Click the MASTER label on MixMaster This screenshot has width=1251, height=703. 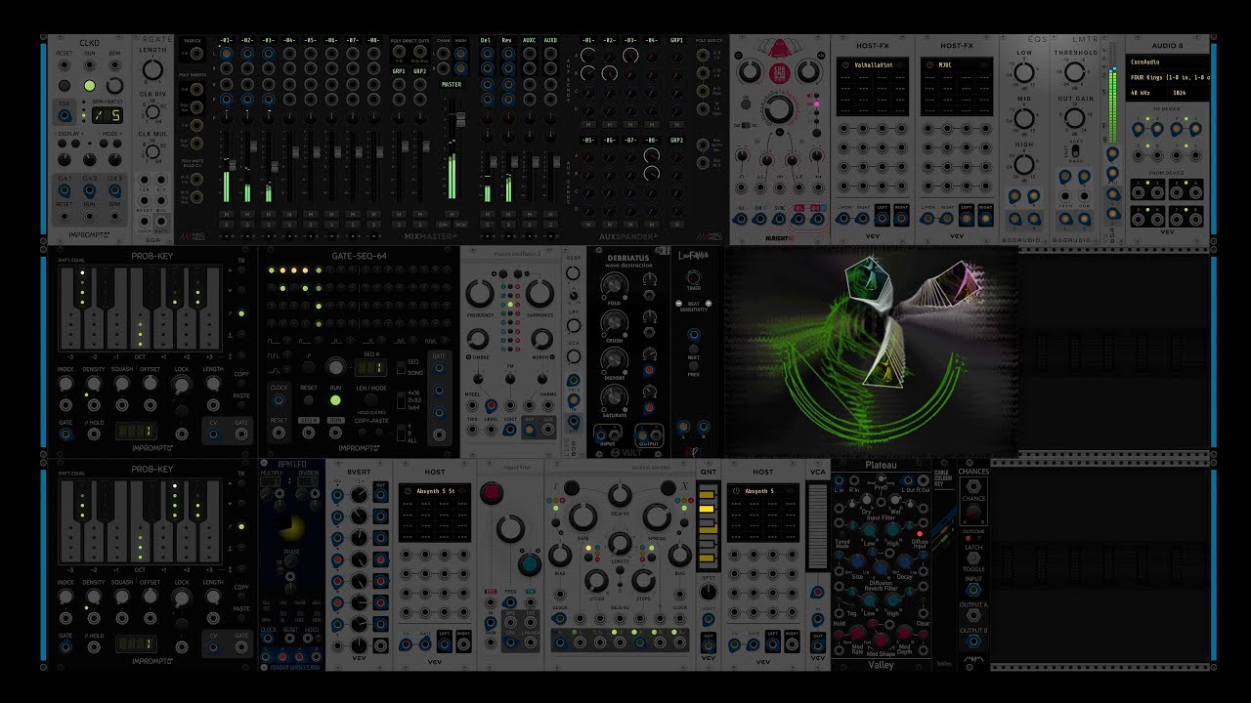[x=452, y=85]
